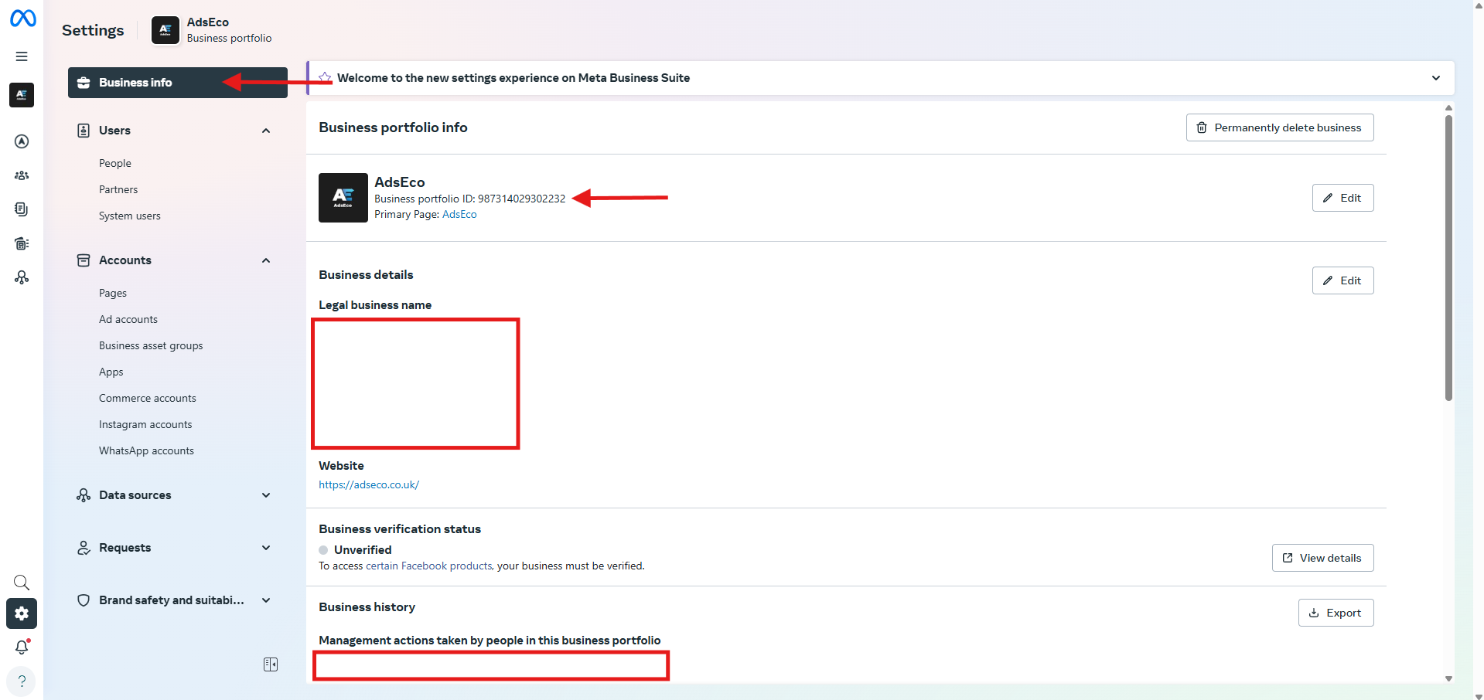Open System users settings

130,216
